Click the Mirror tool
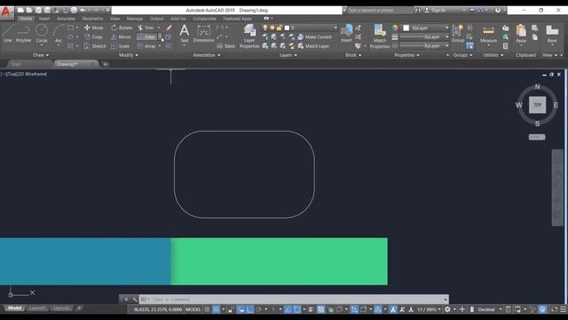This screenshot has height=320, width=568. (x=121, y=37)
